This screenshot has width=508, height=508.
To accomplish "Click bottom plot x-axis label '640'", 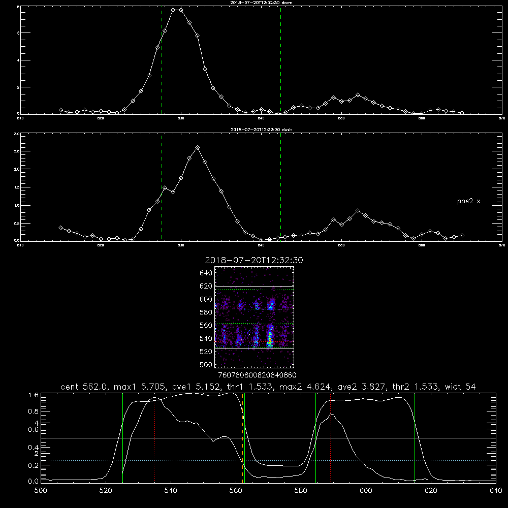I will pos(496,491).
